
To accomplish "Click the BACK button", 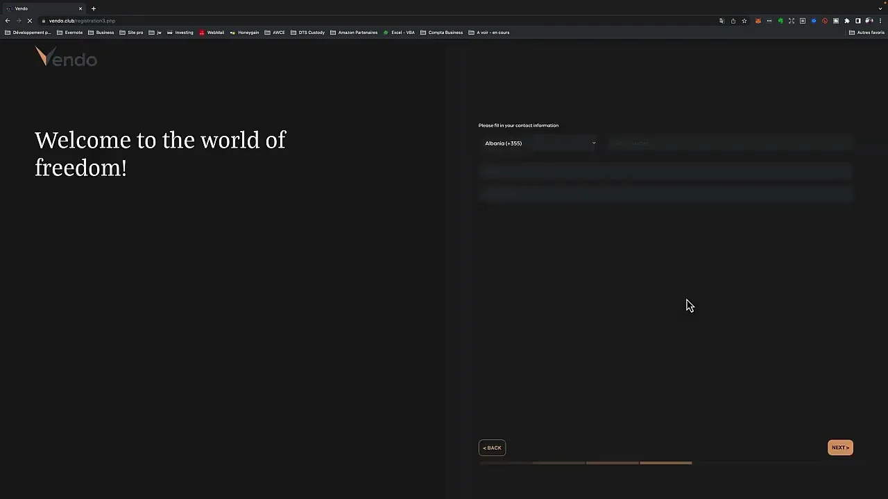I will click(492, 448).
